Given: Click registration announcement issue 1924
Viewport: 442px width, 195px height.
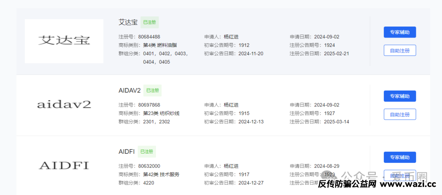Looking at the screenshot, I should pyautogui.click(x=329, y=45).
